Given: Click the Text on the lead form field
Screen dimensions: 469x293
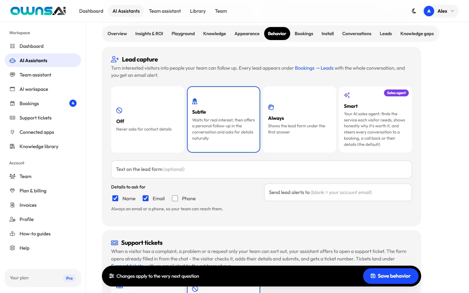Looking at the screenshot, I should (x=262, y=169).
